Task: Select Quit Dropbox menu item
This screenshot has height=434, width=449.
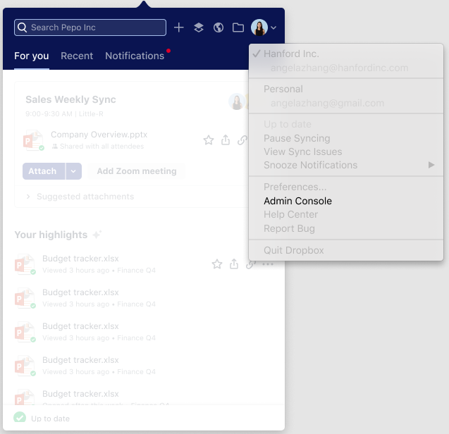Action: click(293, 250)
